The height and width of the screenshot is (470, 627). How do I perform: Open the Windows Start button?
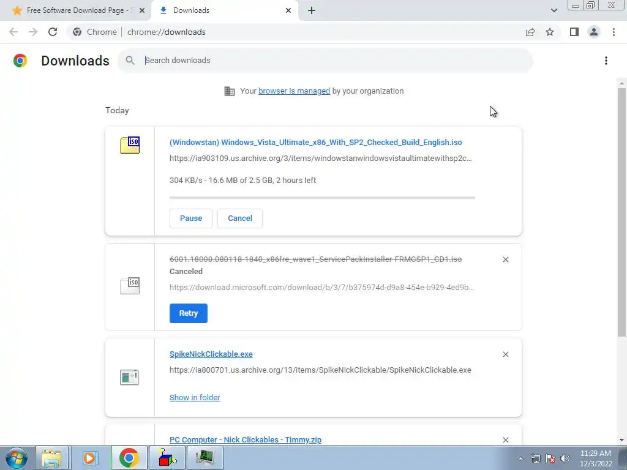(17, 458)
